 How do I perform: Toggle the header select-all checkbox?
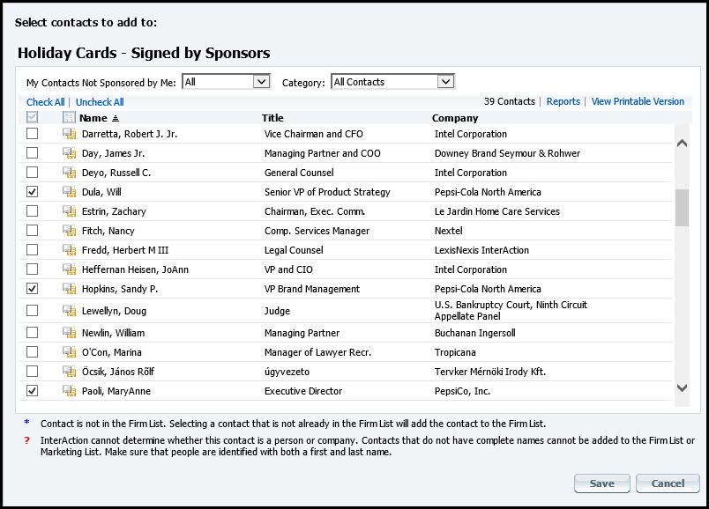32,117
